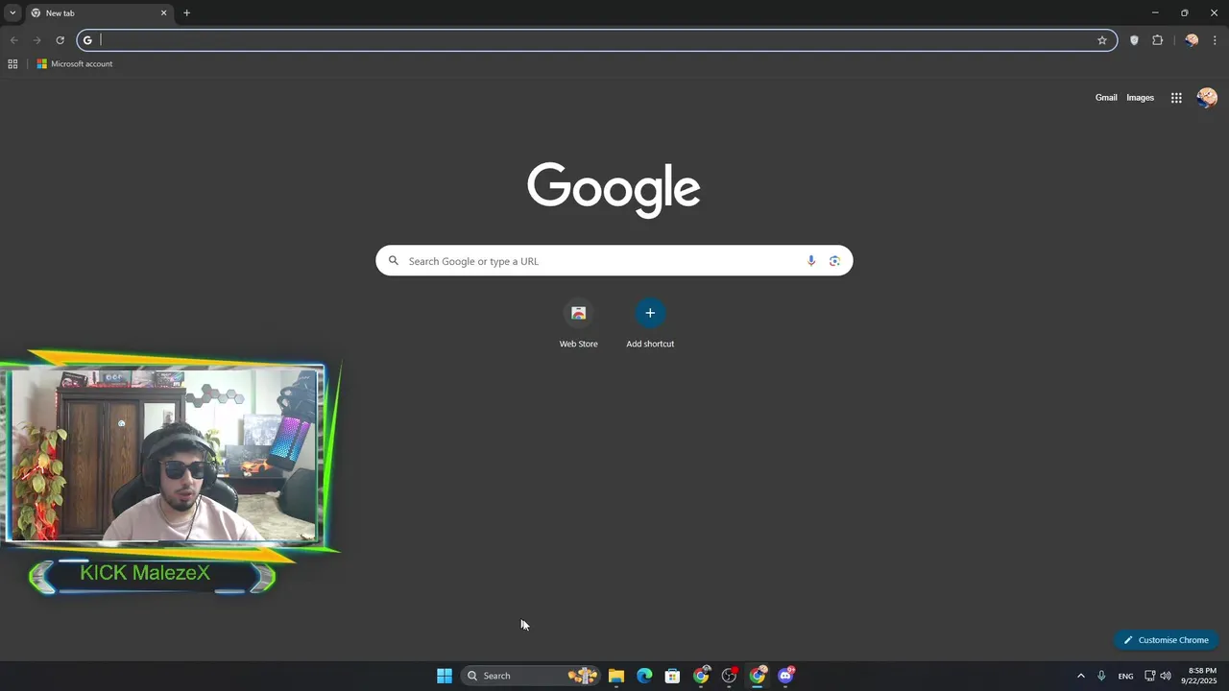This screenshot has height=691, width=1229.
Task: Click the Search Google or type a URL box
Action: point(614,261)
